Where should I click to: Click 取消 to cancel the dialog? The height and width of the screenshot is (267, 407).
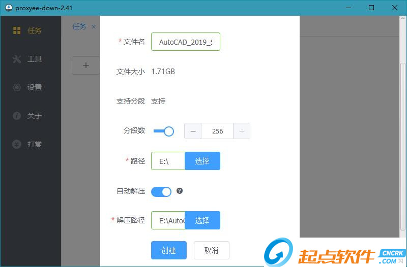(212, 250)
